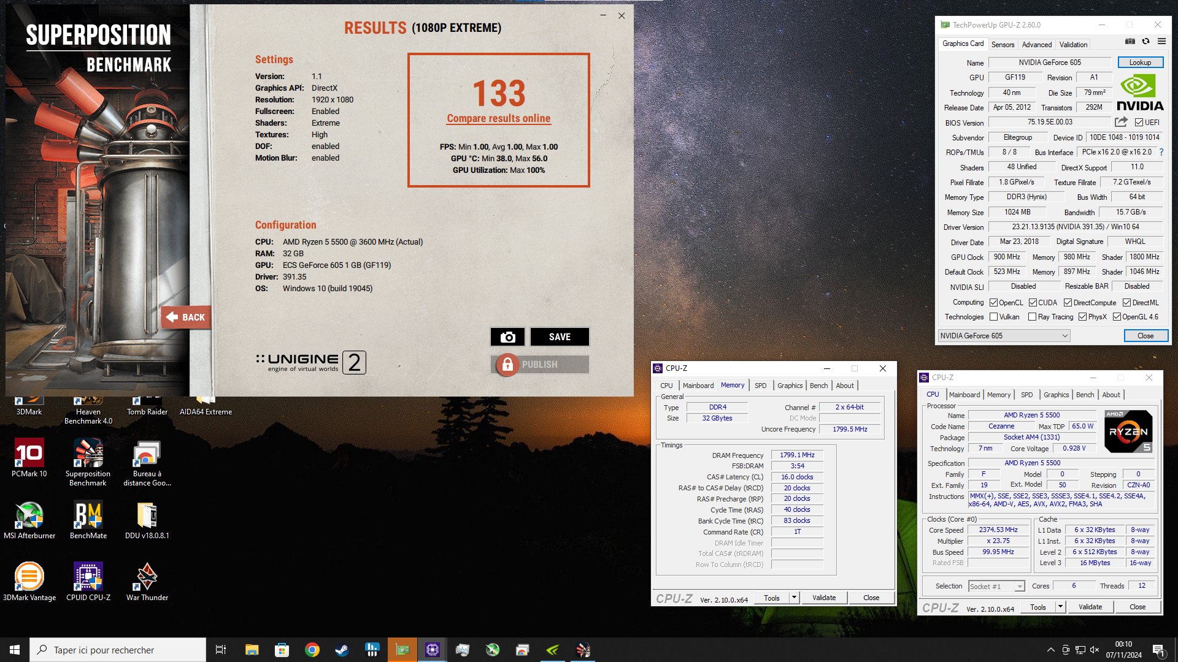Click the GPU-Z refresh icon
Image resolution: width=1178 pixels, height=662 pixels.
coord(1145,41)
